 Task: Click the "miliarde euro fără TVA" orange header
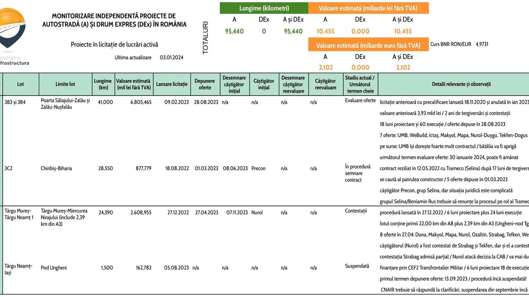(x=368, y=45)
